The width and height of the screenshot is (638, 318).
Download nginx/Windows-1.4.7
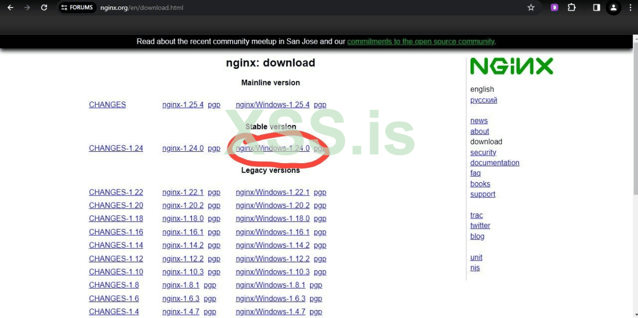tap(271, 312)
